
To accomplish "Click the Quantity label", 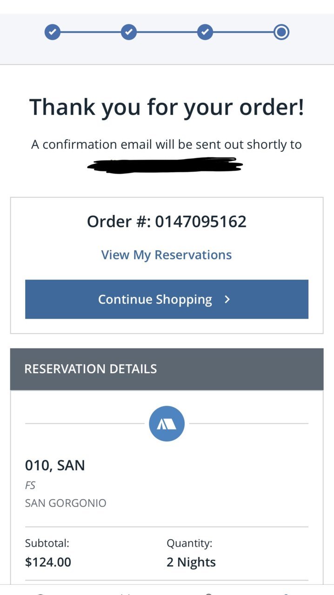I will pos(189,543).
